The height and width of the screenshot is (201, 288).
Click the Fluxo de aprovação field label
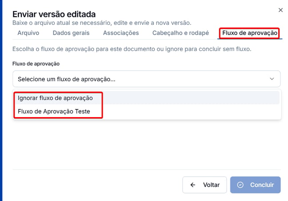coord(36,64)
